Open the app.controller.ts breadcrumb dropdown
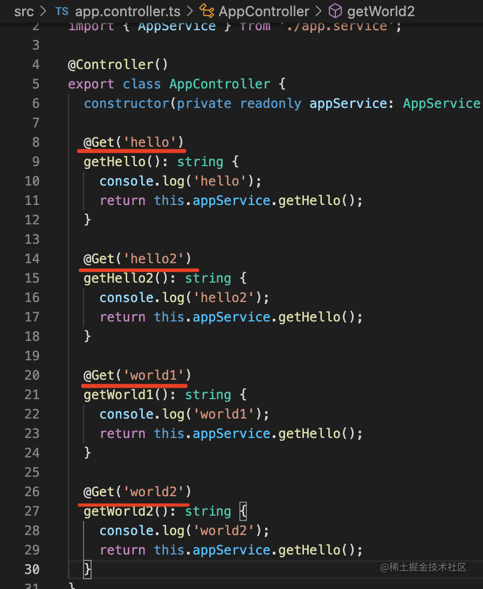Image resolution: width=483 pixels, height=589 pixels. [127, 11]
